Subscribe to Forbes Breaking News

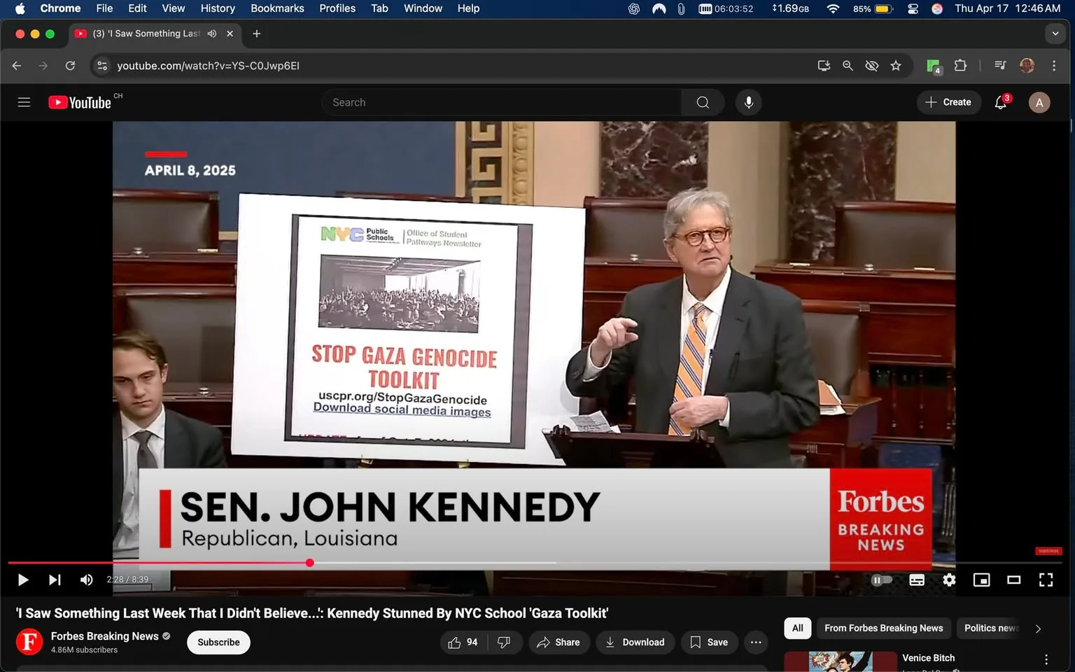coord(218,642)
